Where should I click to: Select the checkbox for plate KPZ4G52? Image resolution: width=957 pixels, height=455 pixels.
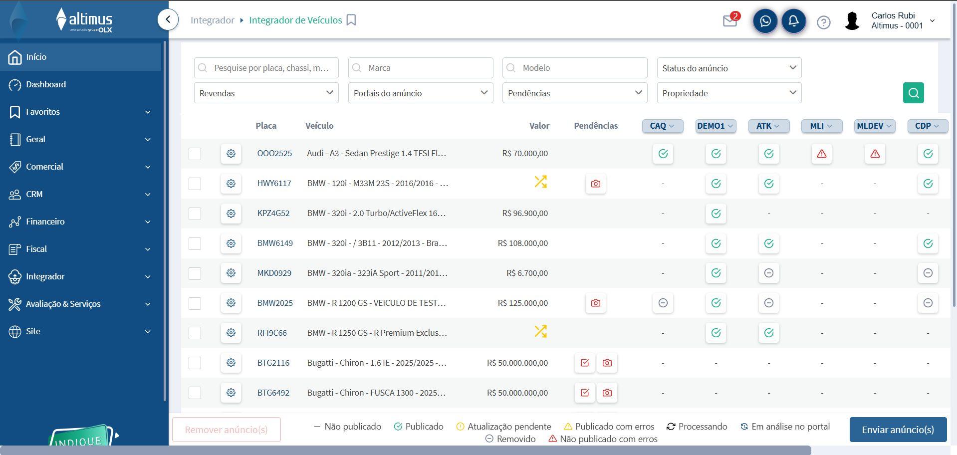[195, 214]
